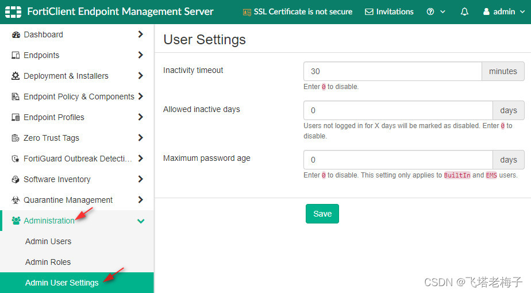
Task: Click the Endpoint Policy & Components icon
Action: [x=16, y=97]
